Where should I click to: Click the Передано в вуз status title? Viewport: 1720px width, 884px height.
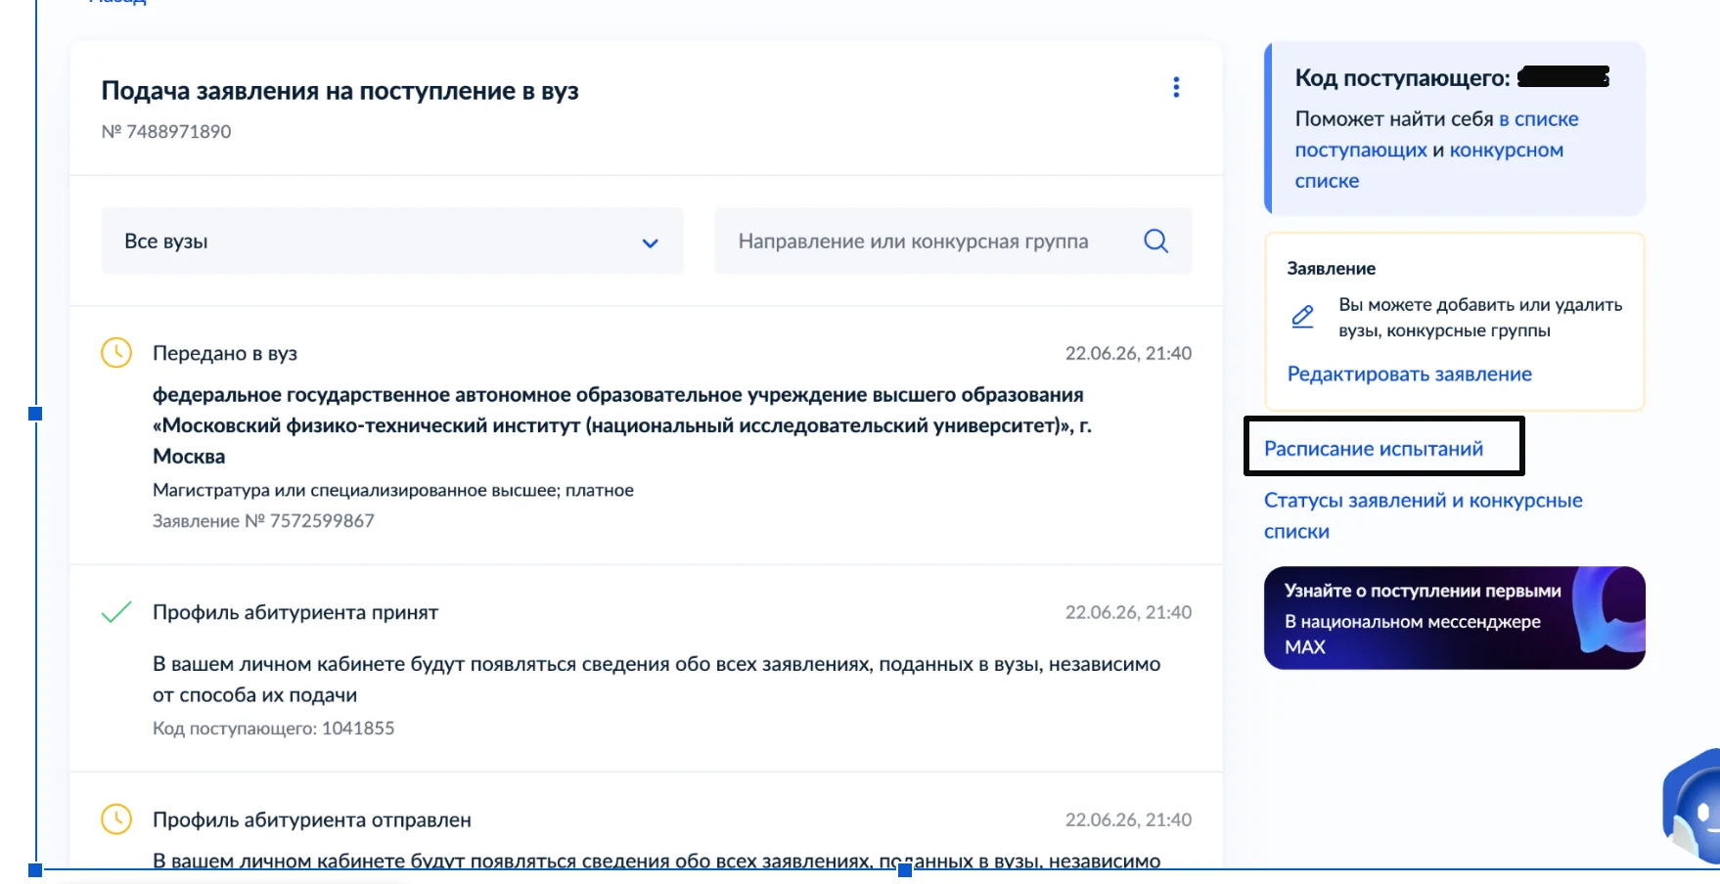[225, 353]
